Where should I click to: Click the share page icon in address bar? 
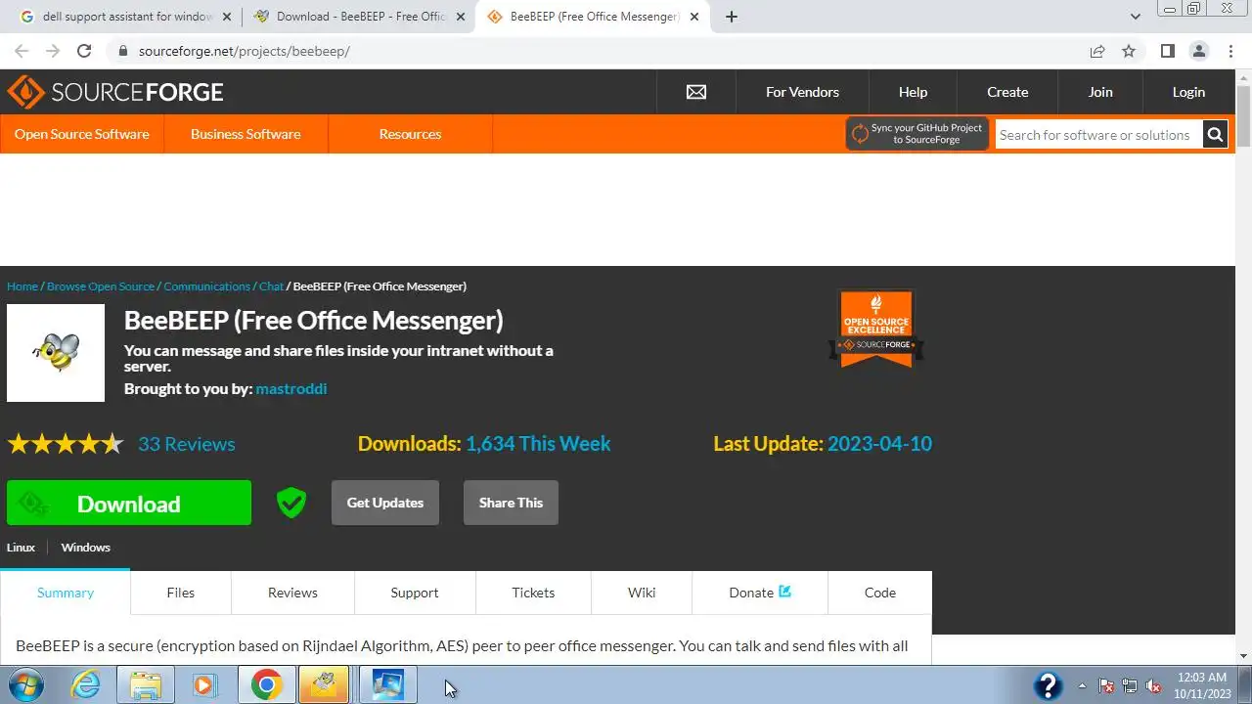1097,51
